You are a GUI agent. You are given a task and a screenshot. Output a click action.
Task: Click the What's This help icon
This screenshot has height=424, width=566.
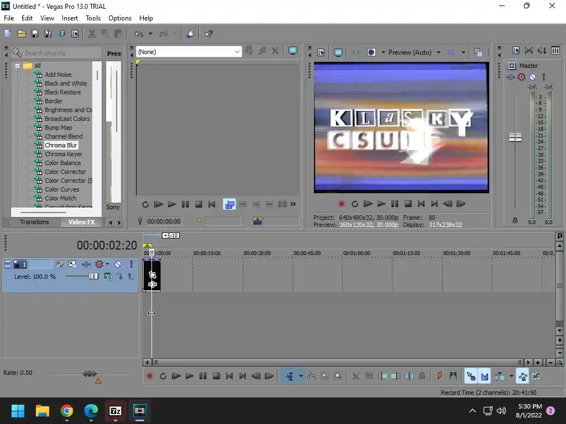tap(208, 34)
